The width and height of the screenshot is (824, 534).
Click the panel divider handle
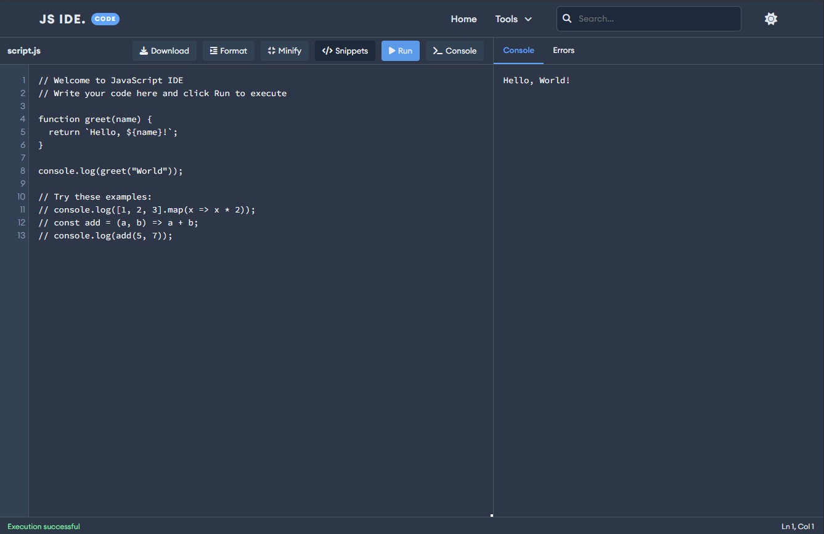[x=492, y=515]
